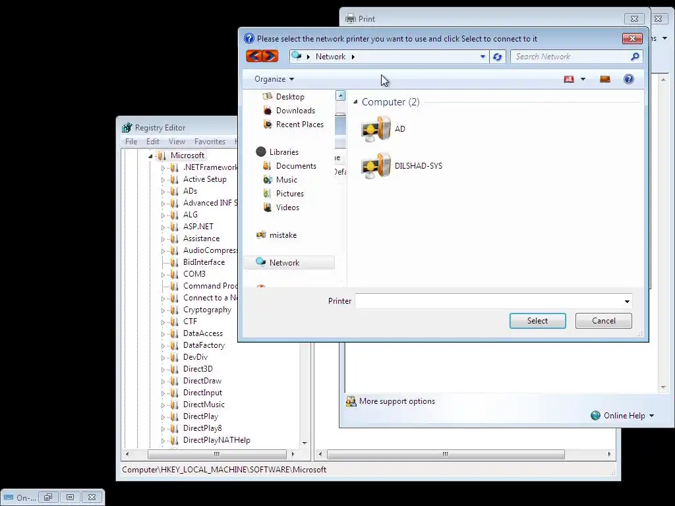Click the search magnifier icon

(635, 57)
